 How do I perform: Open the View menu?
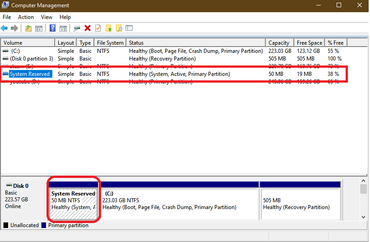tap(46, 17)
